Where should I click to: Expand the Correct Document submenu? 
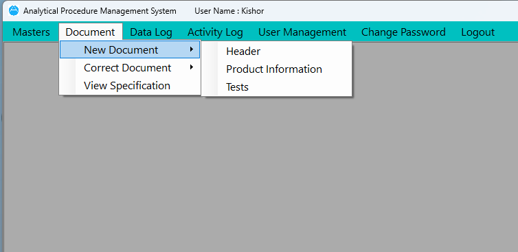pyautogui.click(x=130, y=68)
